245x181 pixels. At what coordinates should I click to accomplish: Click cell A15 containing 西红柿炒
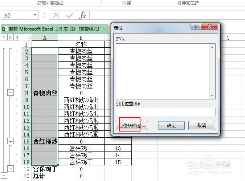[45, 141]
